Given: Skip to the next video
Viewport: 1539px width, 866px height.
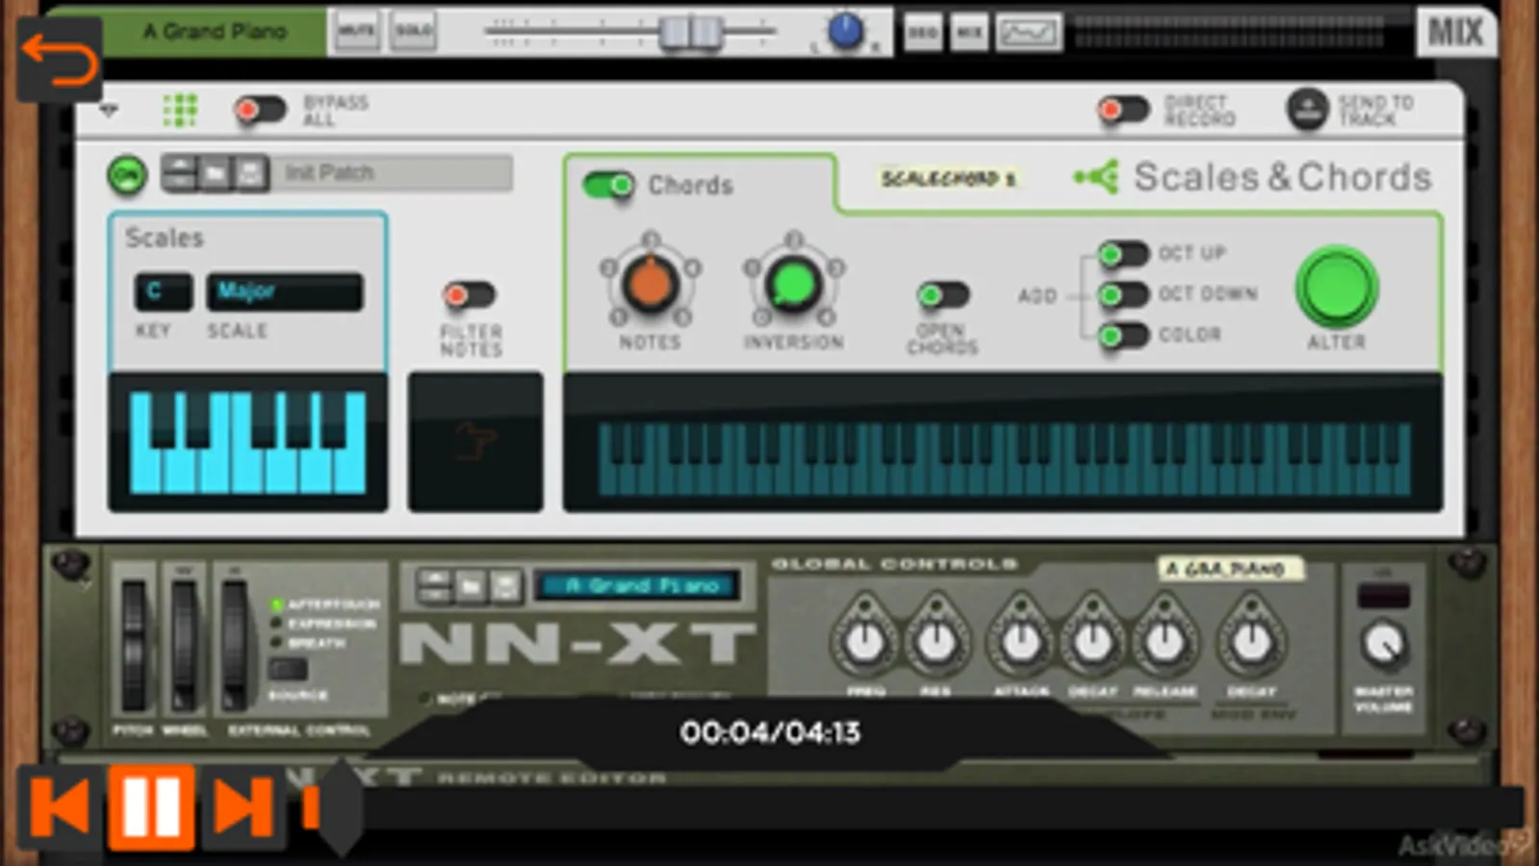Looking at the screenshot, I should click(242, 806).
